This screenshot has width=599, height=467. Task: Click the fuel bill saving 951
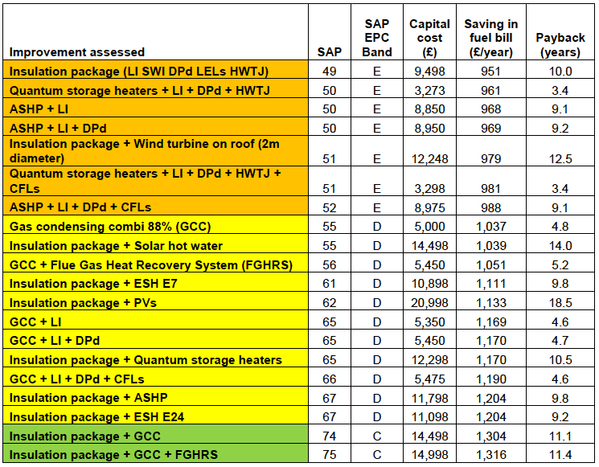coord(491,72)
